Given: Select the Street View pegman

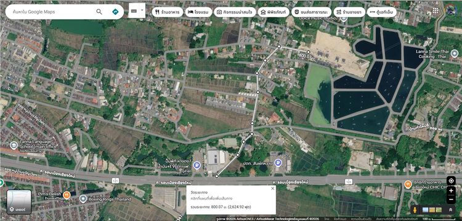Looking at the screenshot, I should click(415, 210).
